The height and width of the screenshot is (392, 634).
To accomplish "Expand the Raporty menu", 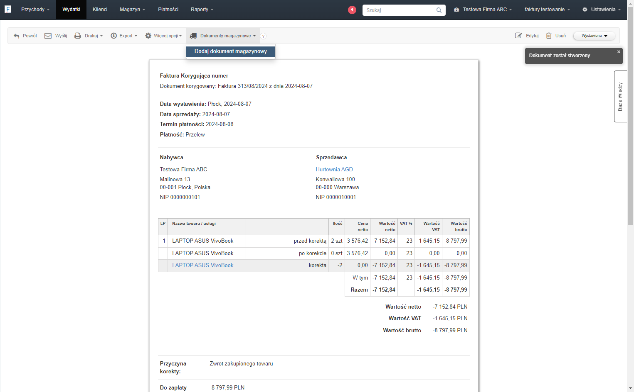I will point(202,10).
